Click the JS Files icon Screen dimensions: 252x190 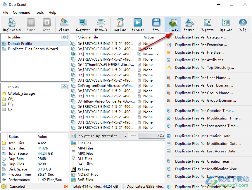click(x=73, y=169)
